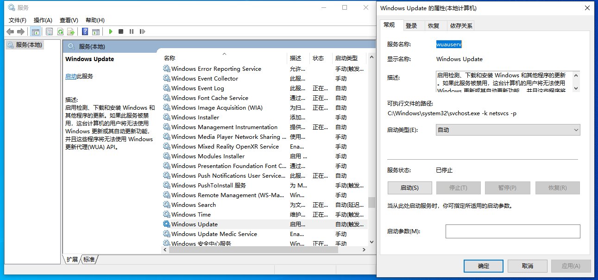Click the 启动此服务 link
Viewport: 598px width, 280px height.
pyautogui.click(x=72, y=75)
